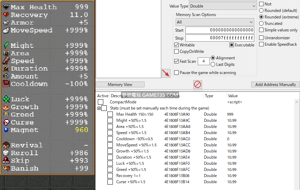Screen dimensions: 300x190
Task: Open the memory region All dropdown
Action: click(215, 22)
